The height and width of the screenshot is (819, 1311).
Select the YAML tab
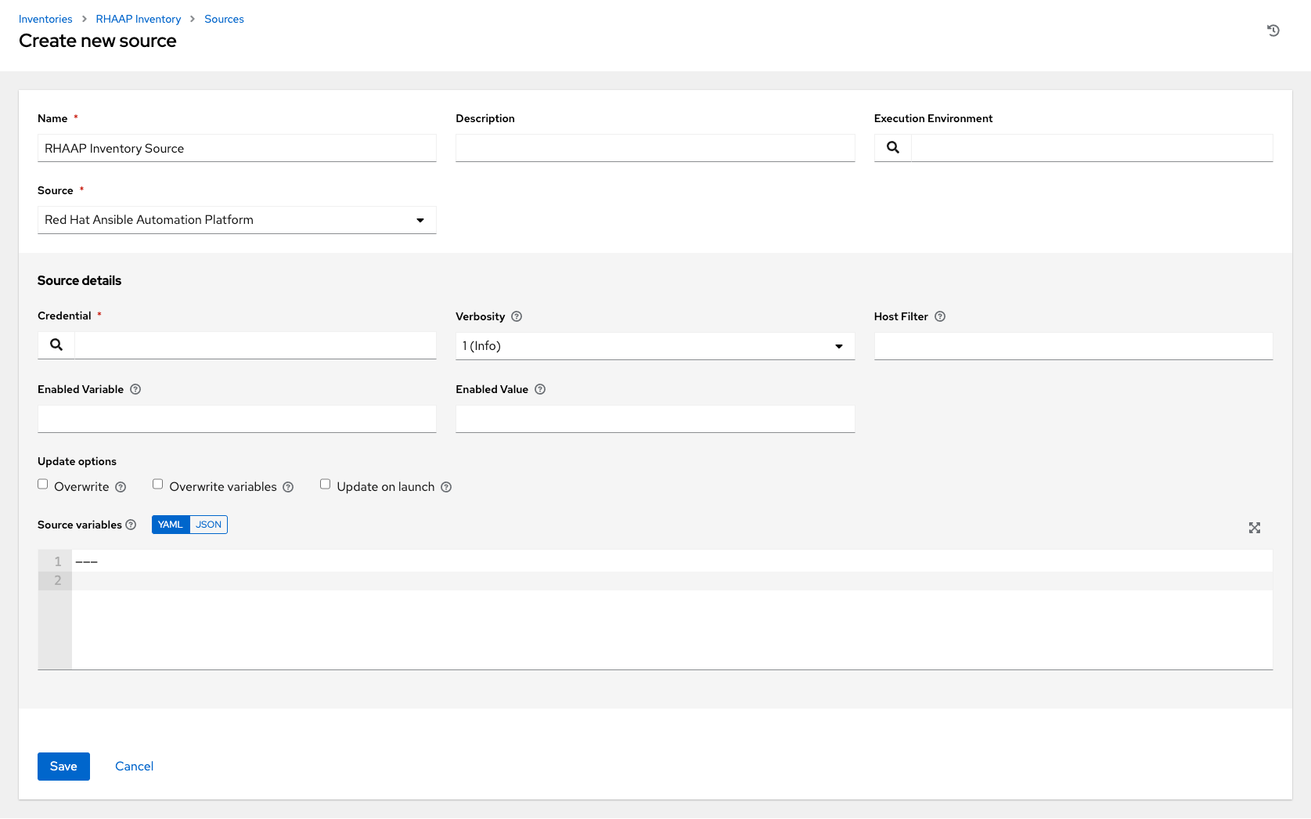tap(170, 525)
